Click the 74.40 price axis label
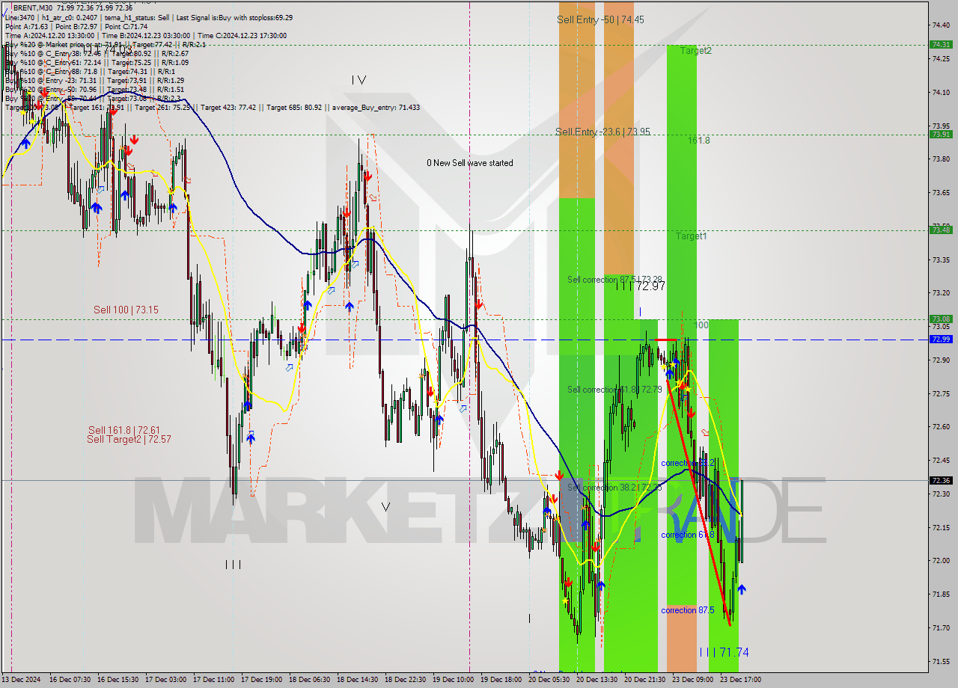The height and width of the screenshot is (688, 958). click(941, 25)
